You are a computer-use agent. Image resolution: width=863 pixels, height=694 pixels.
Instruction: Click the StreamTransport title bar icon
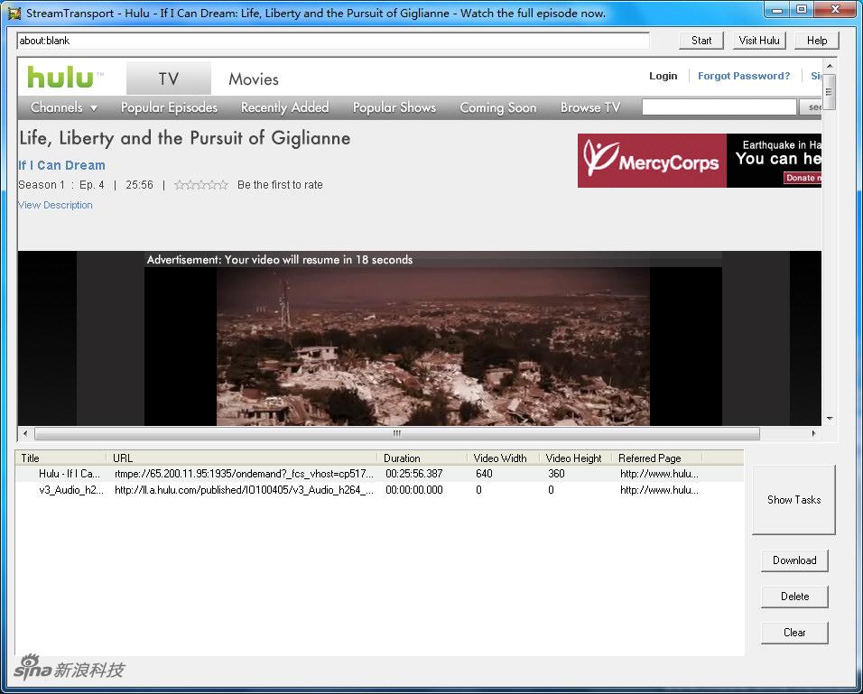click(14, 13)
